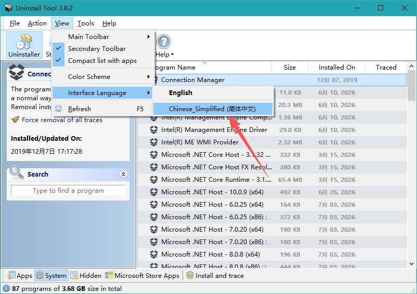The image size is (417, 294).
Task: Click the 87 programs status bar text
Action: tap(67, 289)
